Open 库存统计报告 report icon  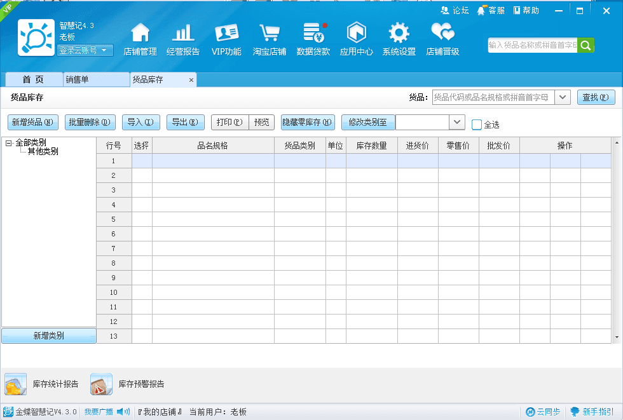(x=16, y=384)
